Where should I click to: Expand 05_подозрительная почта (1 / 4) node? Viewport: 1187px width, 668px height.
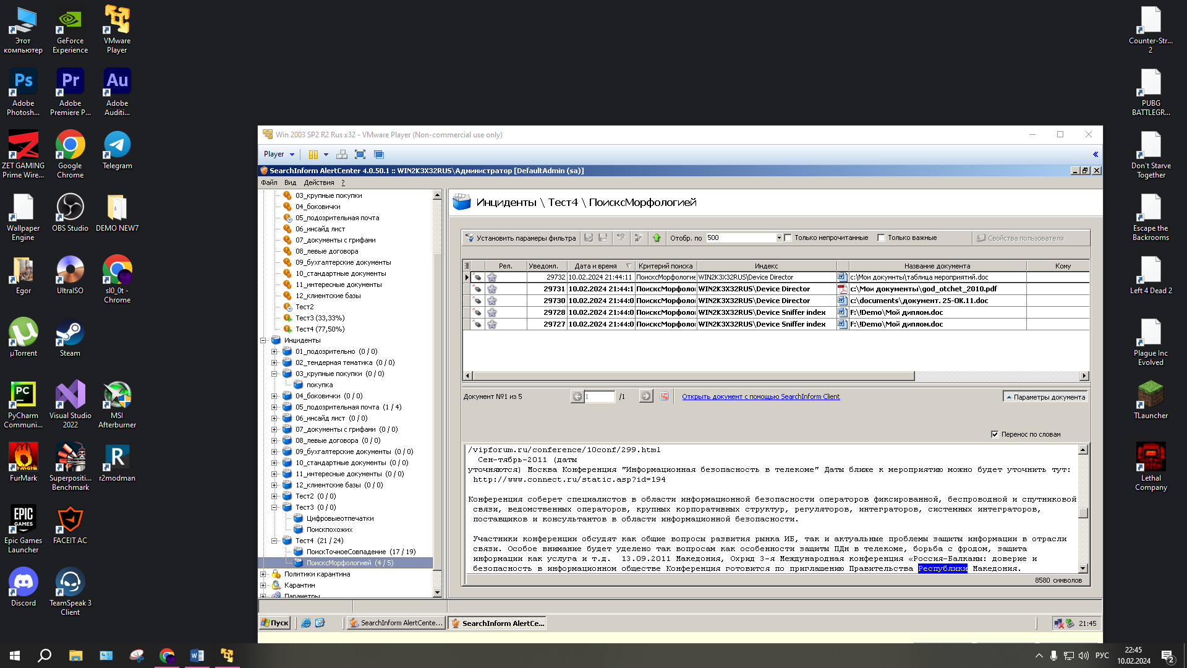[x=274, y=407]
